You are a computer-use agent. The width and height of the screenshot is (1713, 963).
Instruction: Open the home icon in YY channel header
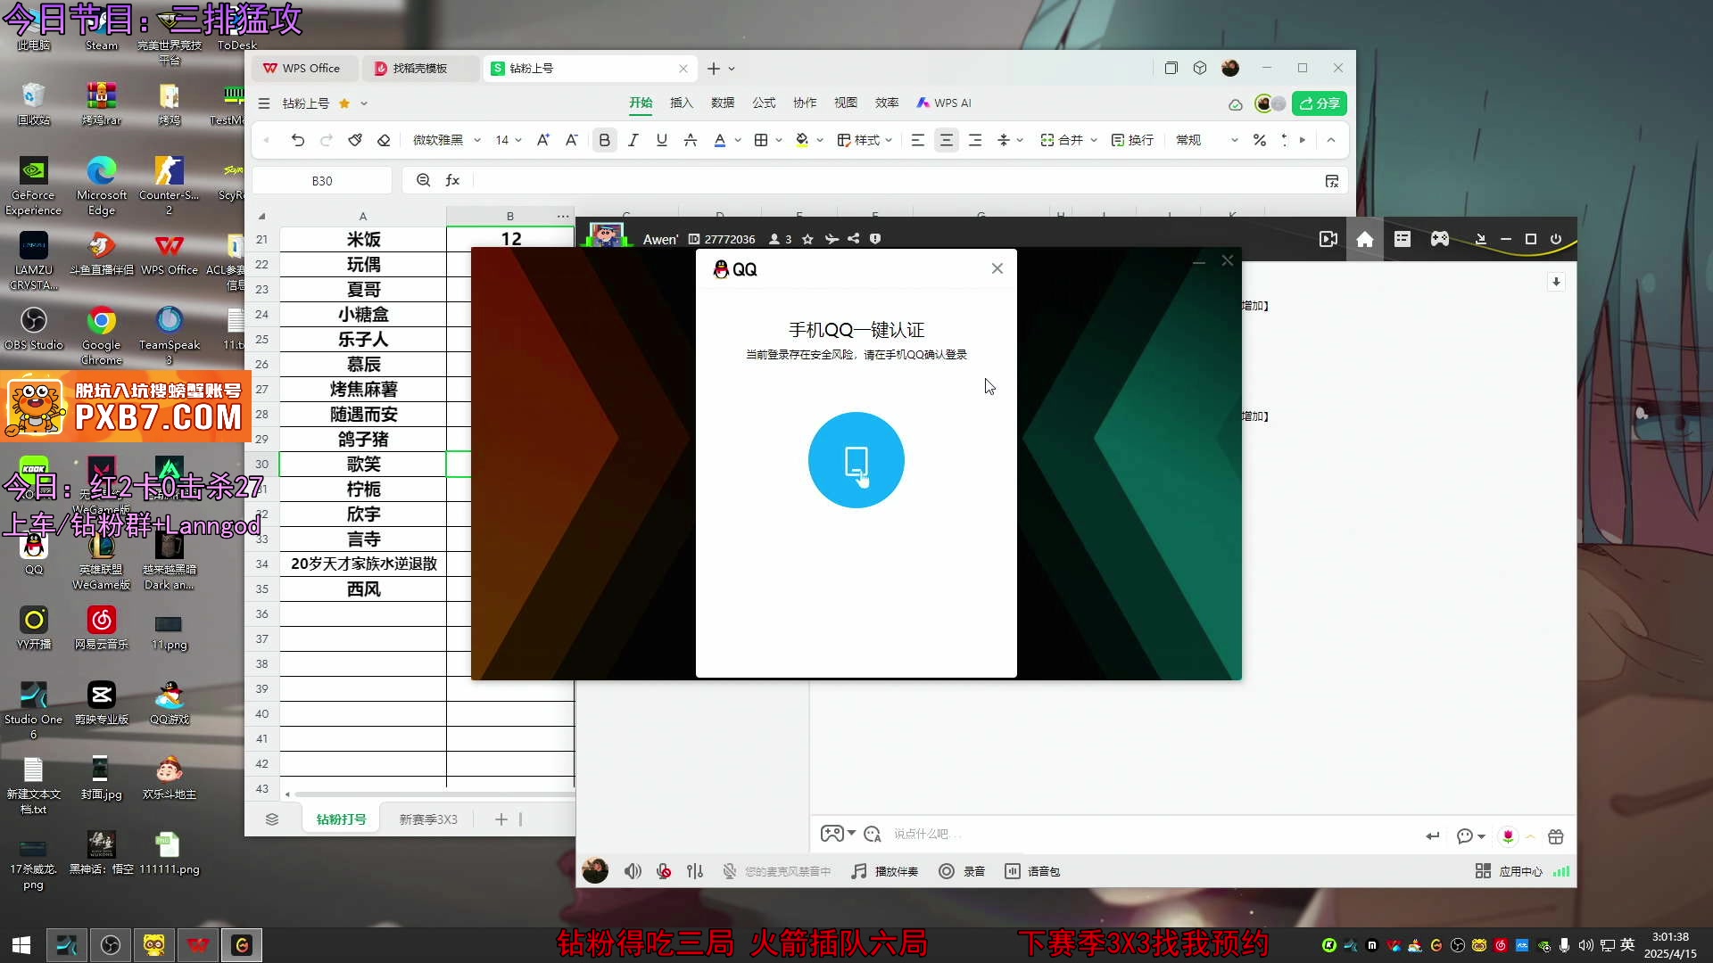tap(1364, 239)
